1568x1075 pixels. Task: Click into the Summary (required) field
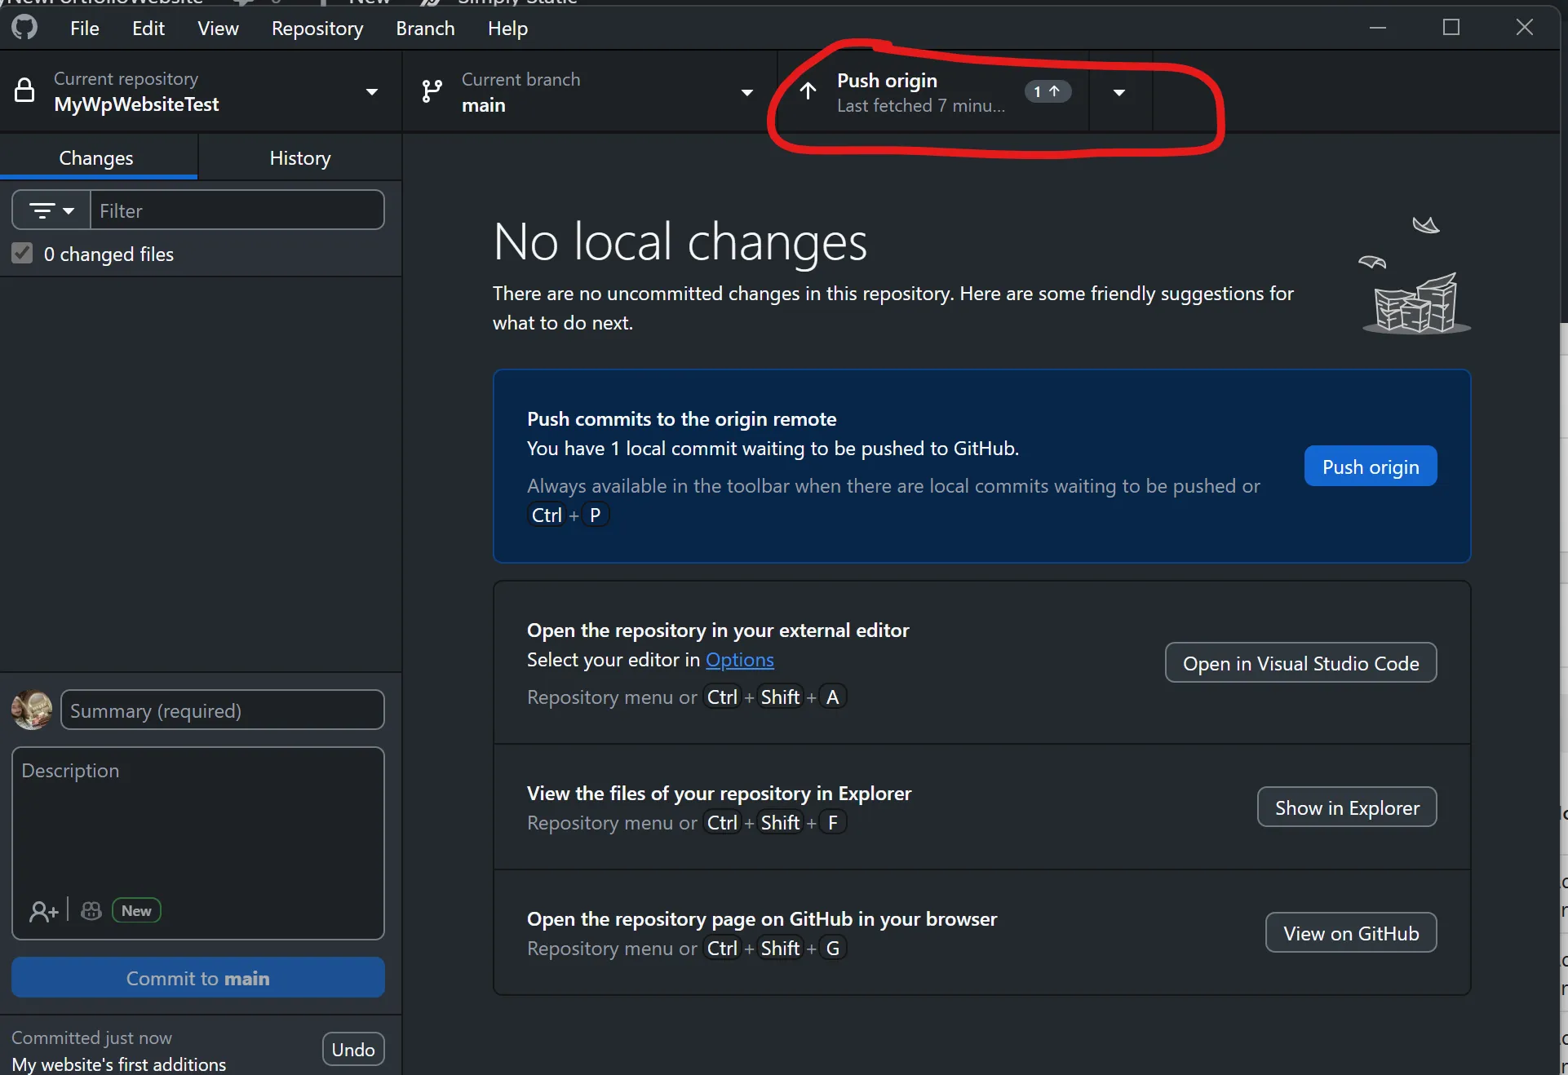[x=222, y=710]
